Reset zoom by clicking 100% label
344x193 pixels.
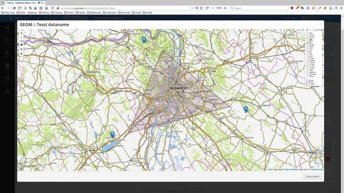point(219,8)
